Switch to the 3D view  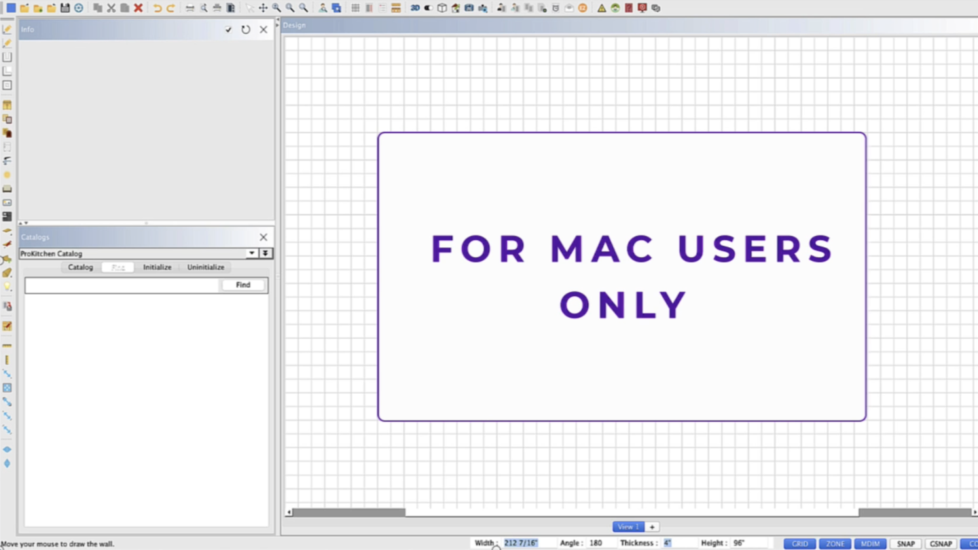coord(416,8)
